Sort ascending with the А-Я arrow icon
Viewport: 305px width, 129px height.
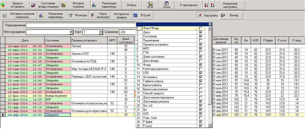click(206, 5)
